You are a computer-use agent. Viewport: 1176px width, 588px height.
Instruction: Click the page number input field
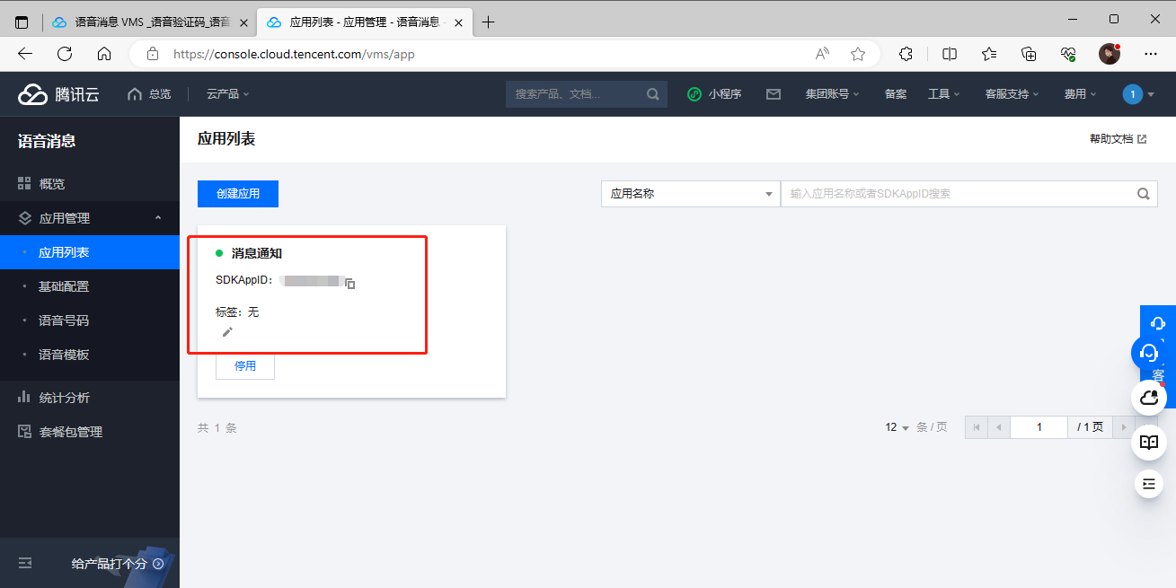(1039, 427)
